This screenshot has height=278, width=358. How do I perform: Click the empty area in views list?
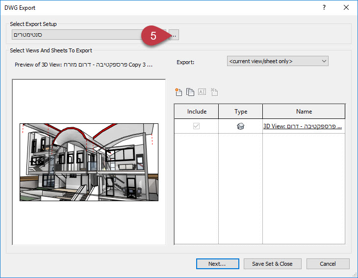tap(260, 196)
